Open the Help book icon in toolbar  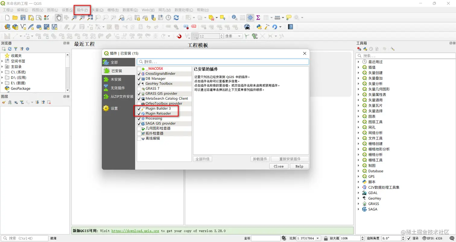[290, 27]
